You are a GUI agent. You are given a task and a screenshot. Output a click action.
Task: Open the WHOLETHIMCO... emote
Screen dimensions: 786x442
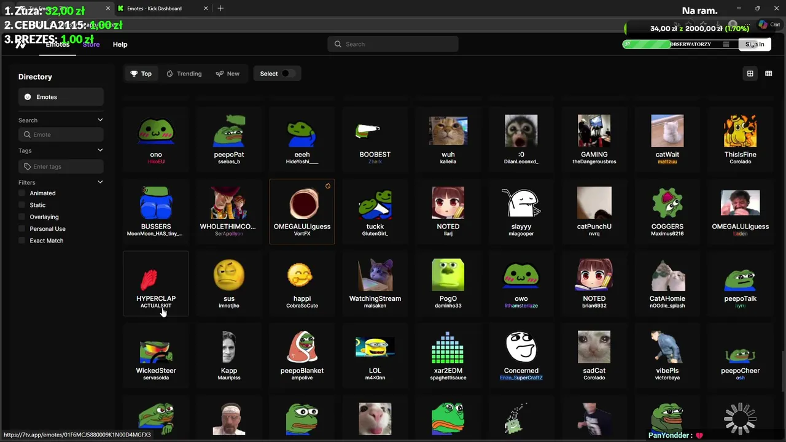[x=229, y=211]
